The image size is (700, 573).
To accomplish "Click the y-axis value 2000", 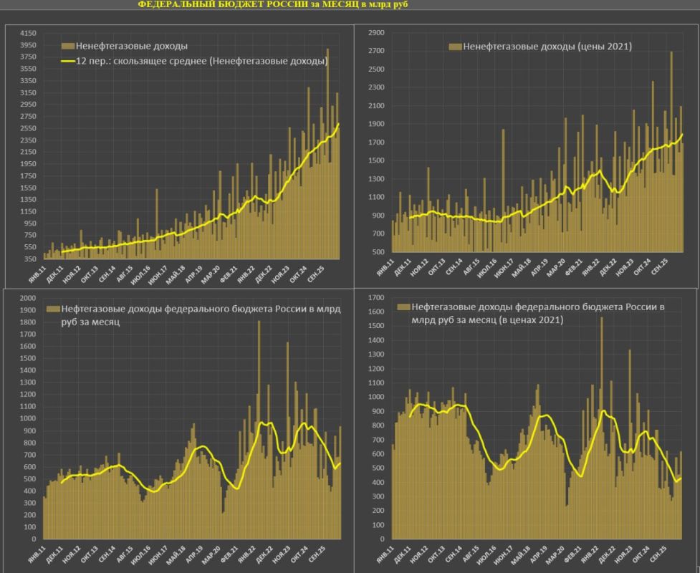I will pos(28,298).
